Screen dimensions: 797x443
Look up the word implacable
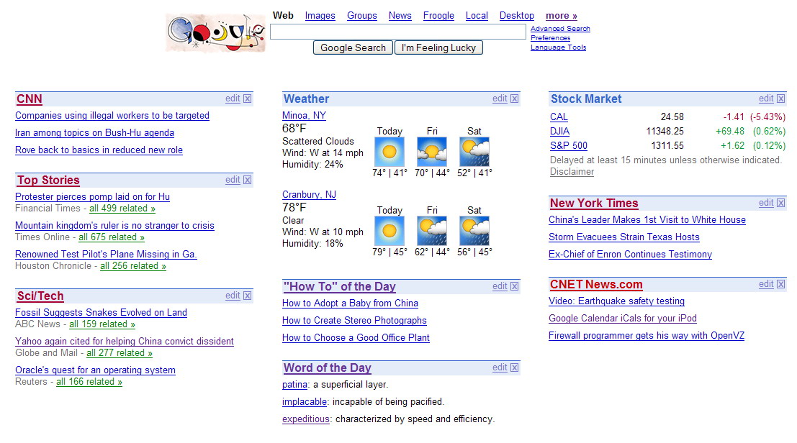tap(305, 402)
